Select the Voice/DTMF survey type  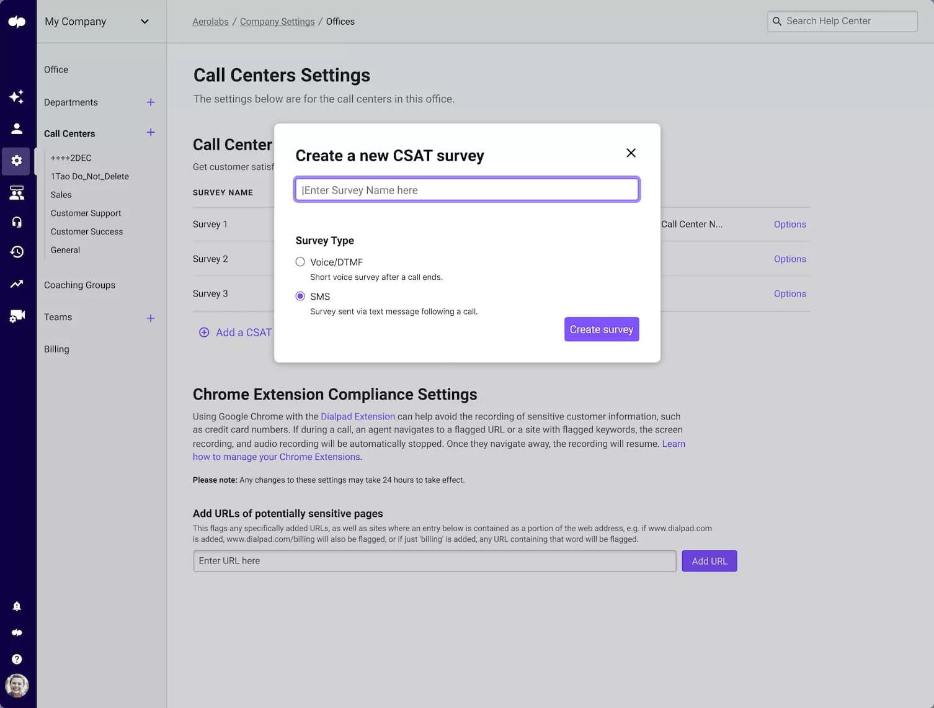point(300,262)
